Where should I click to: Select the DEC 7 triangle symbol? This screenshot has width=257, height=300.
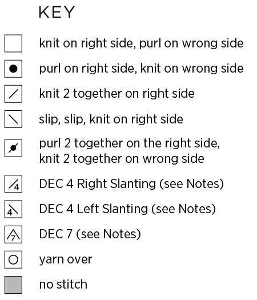[13, 234]
